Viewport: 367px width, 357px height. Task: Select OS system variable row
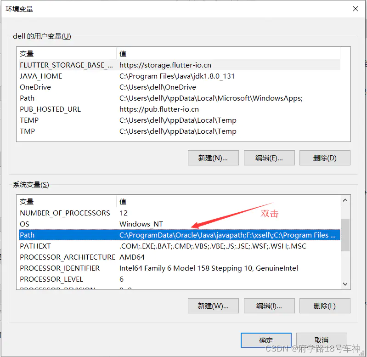pyautogui.click(x=180, y=224)
